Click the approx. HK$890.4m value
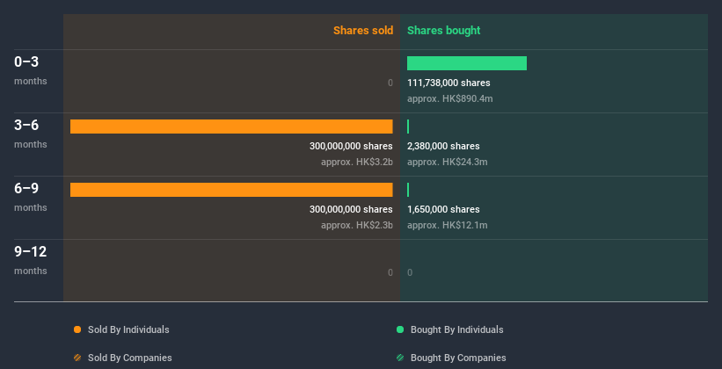 450,98
